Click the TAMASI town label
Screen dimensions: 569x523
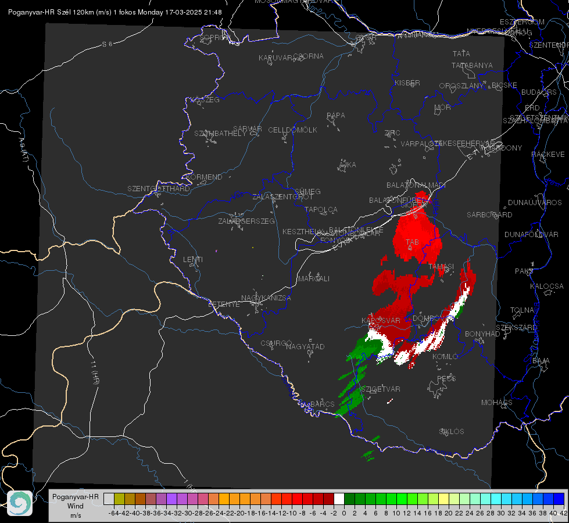[x=441, y=266]
